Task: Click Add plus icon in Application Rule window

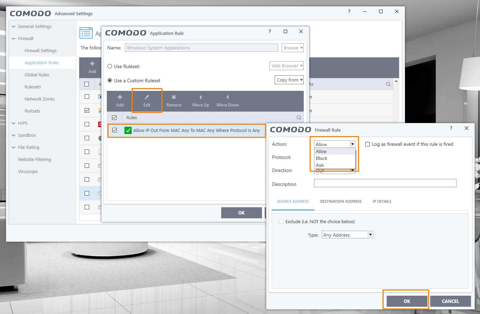Action: (x=120, y=97)
